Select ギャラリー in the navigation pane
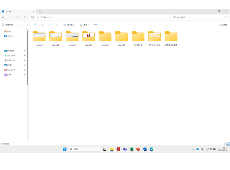Screen dimensions: 230x170 tap(10, 36)
